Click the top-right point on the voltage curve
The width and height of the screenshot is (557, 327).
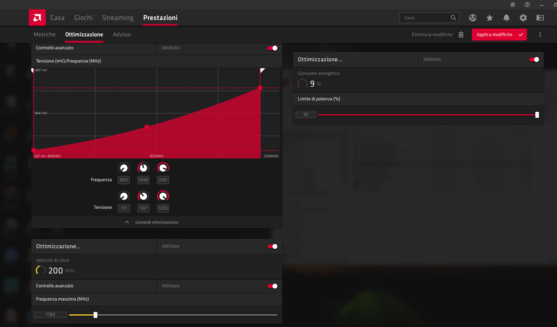coord(260,88)
